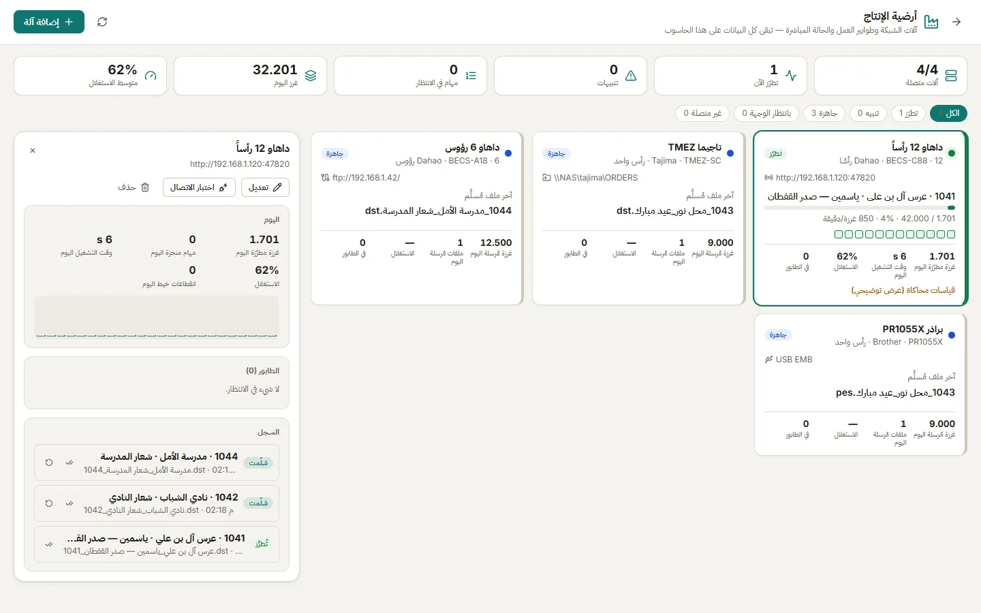
Task: Open the تاجيما TMEZ machine card title
Action: [695, 147]
